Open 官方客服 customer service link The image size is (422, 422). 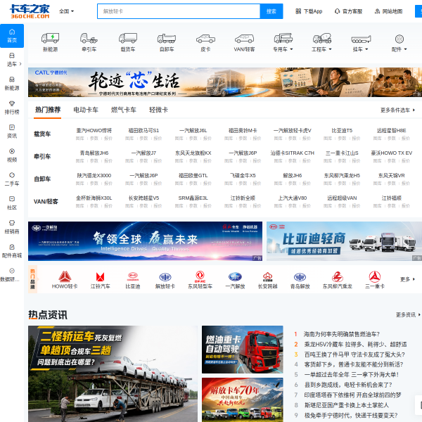348,11
